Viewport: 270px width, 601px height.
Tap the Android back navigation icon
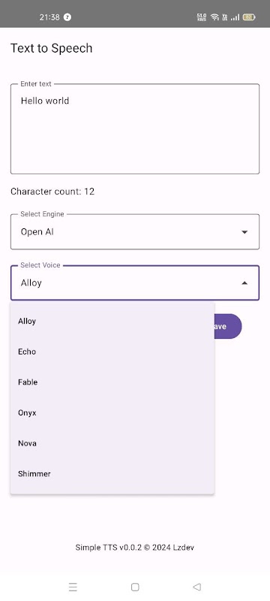(197, 587)
